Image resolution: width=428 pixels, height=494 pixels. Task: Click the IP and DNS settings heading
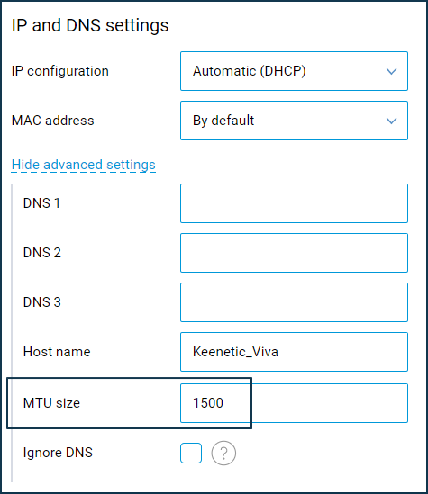point(90,25)
